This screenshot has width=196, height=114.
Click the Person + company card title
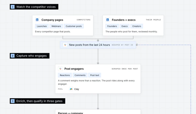pos(70,113)
